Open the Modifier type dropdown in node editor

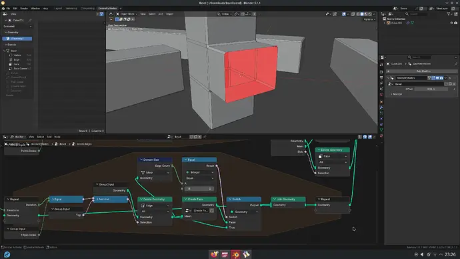[18, 137]
